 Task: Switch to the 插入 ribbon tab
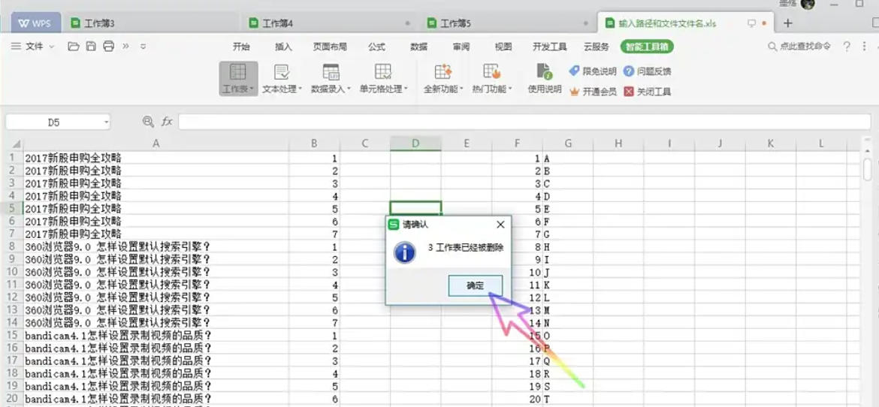[x=284, y=47]
